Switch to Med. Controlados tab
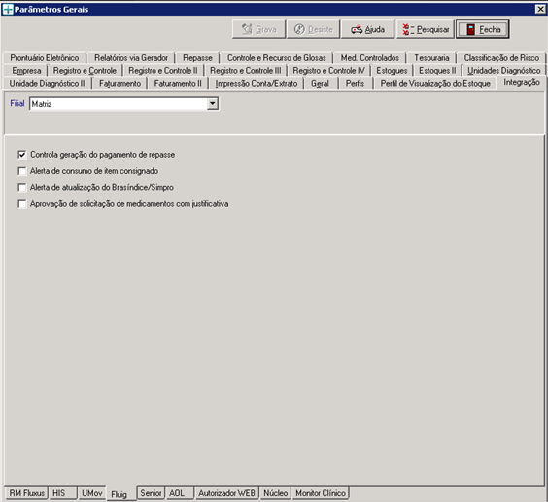 pos(370,58)
